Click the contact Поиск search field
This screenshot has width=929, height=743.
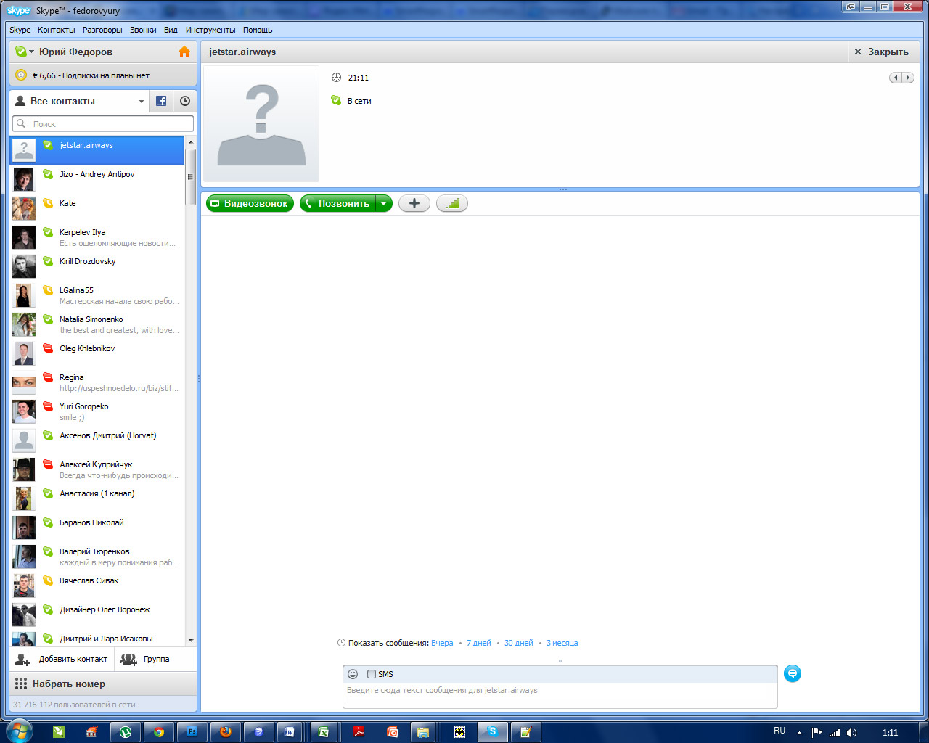103,123
